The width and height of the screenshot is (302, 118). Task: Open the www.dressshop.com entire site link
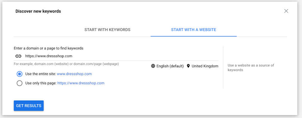tap(74, 74)
